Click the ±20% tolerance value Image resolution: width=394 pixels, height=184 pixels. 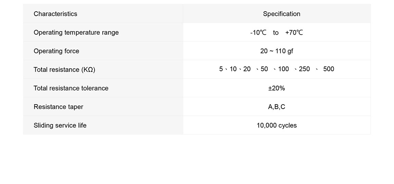pyautogui.click(x=276, y=88)
